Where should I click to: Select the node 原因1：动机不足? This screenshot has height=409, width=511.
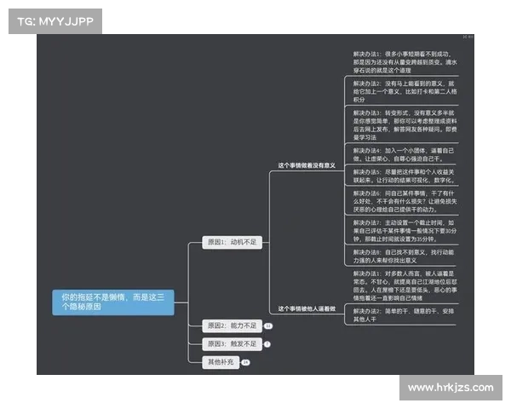coord(232,242)
